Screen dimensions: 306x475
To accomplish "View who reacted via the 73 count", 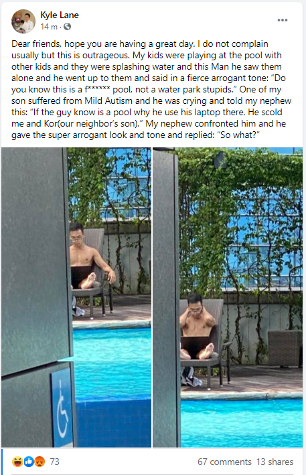I will coord(54,462).
